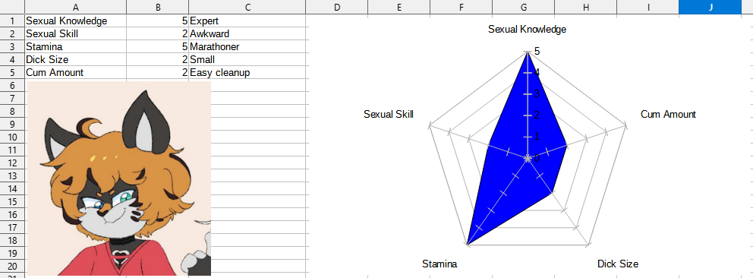Select row 6 header

(12, 86)
